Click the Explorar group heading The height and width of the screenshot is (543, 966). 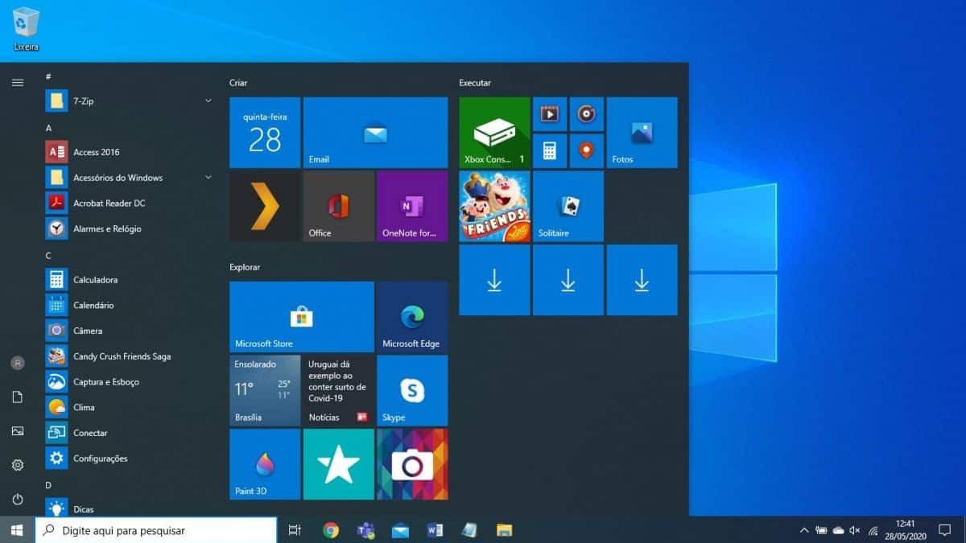(x=245, y=267)
